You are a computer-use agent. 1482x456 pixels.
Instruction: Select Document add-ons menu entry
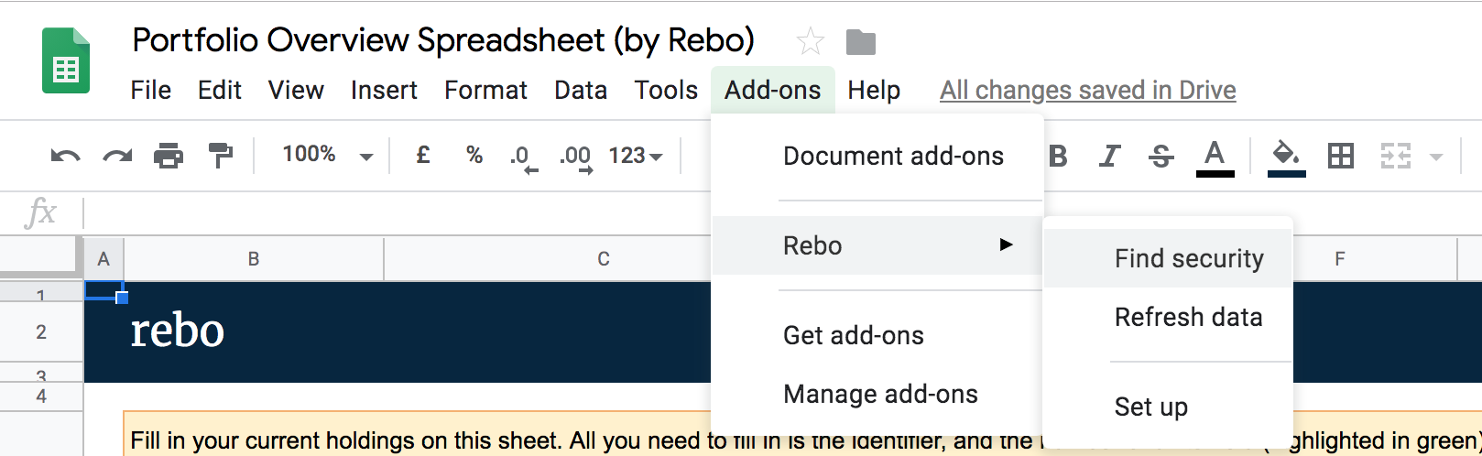(x=877, y=156)
